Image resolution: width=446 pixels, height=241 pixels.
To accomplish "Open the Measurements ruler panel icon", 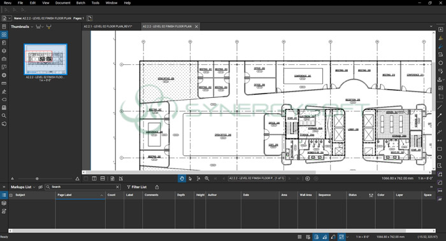I will tap(4, 83).
